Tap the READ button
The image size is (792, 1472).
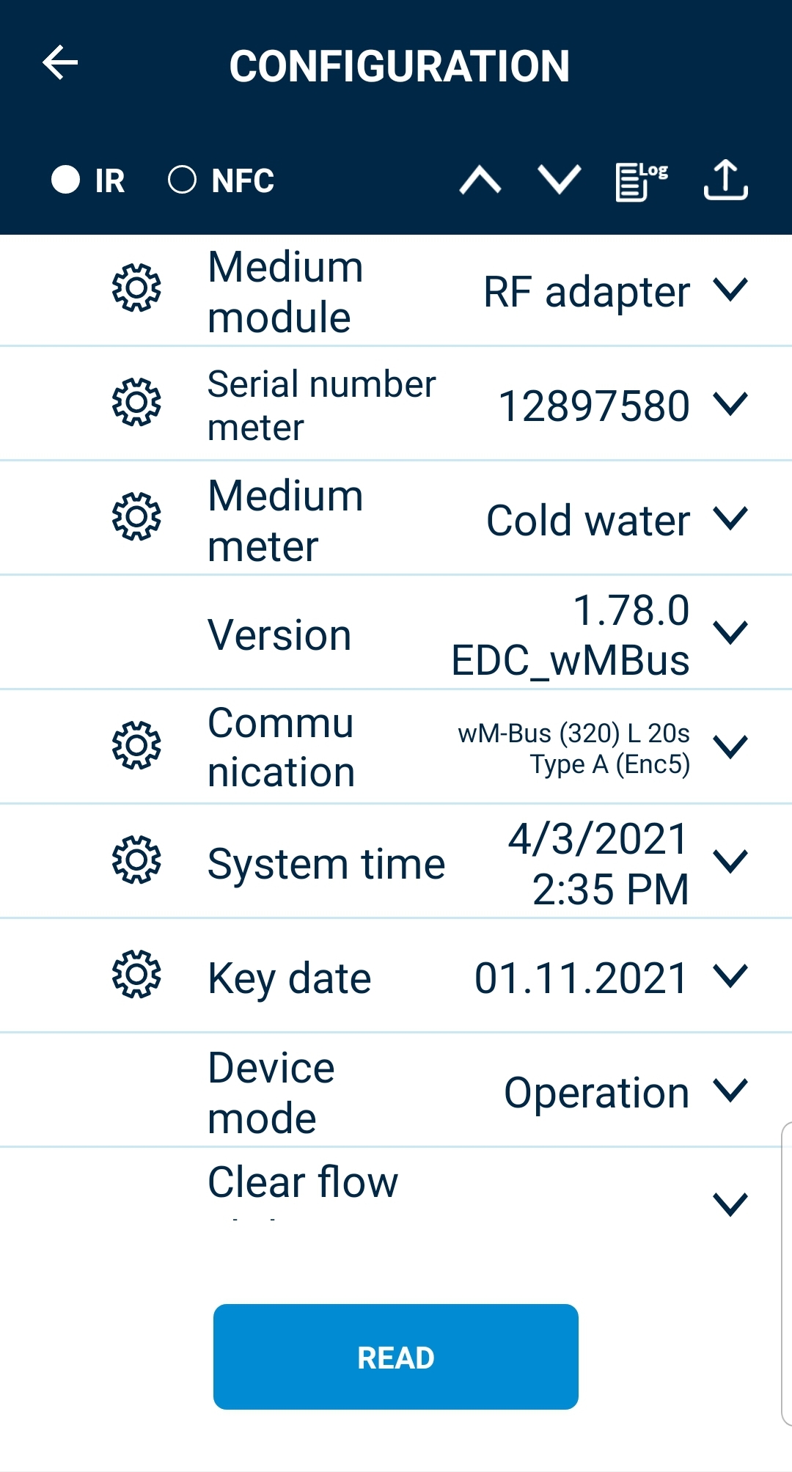tap(395, 1358)
